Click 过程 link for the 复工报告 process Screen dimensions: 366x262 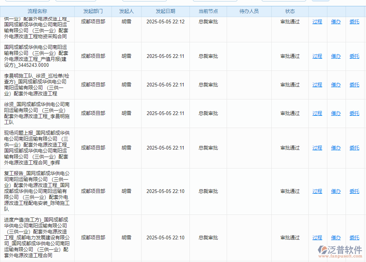[317, 191]
